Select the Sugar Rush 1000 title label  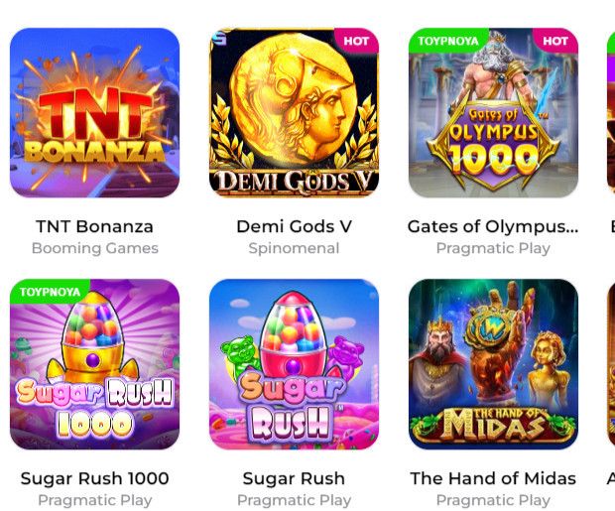[x=94, y=478]
